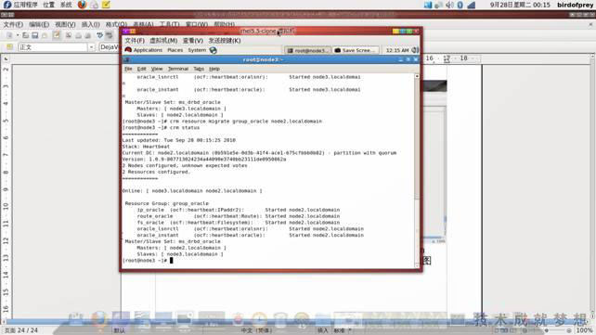Open 查看(V) menu in the VM window

193,40
